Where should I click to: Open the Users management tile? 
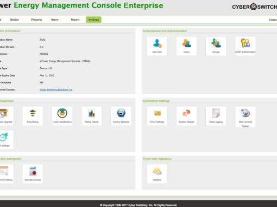click(186, 46)
